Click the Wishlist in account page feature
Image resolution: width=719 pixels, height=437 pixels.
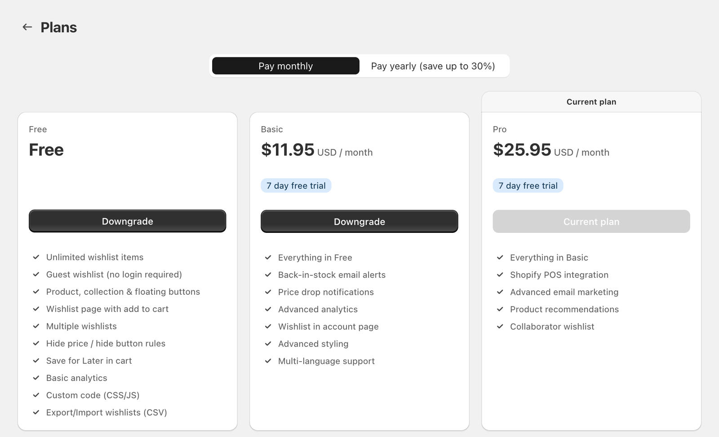328,327
